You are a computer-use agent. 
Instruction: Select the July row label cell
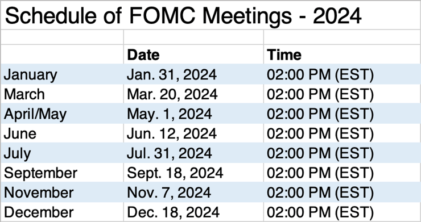click(62, 153)
